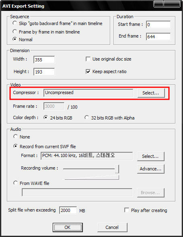Focus the Height field showing 193

tap(44, 72)
